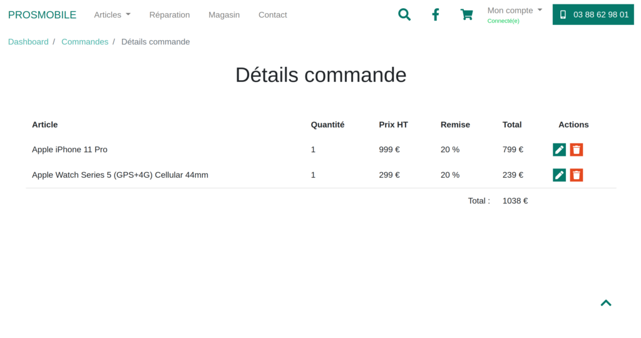Click the Facebook icon in header

(436, 14)
